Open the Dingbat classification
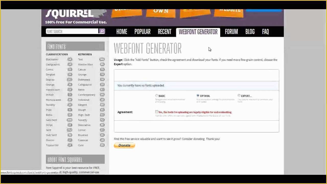The width and height of the screenshot is (327, 184). tap(51, 75)
